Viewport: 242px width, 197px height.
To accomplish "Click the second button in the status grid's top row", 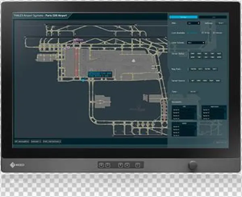I will [x=199, y=54].
